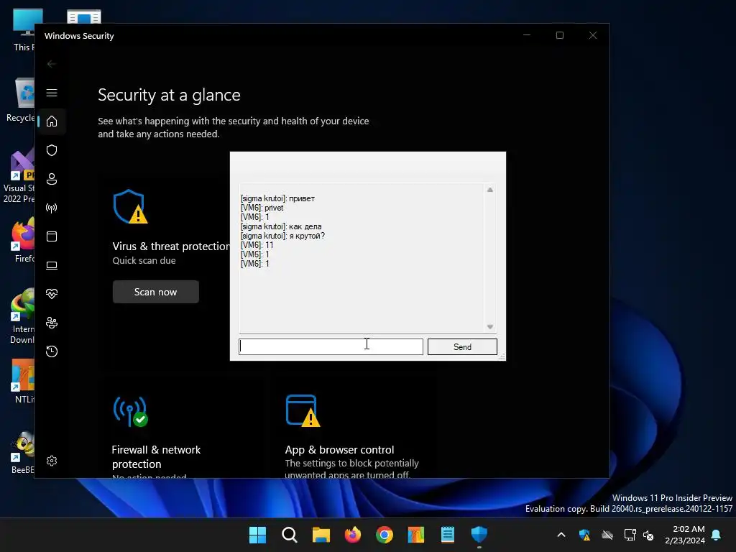Launch Google Chrome from the taskbar
The image size is (736, 552).
(385, 535)
